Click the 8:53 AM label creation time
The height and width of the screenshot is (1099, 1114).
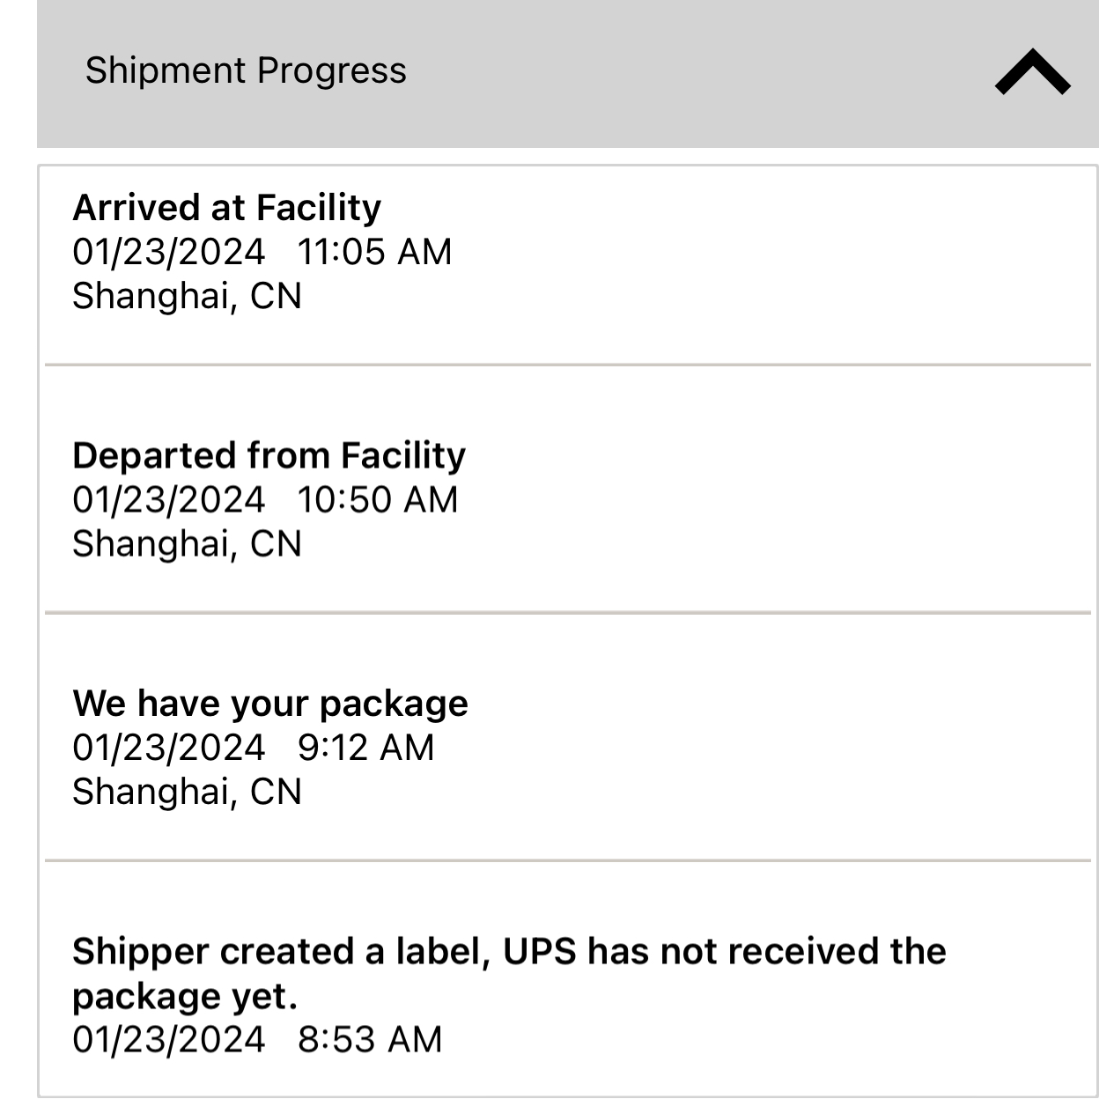370,1039
